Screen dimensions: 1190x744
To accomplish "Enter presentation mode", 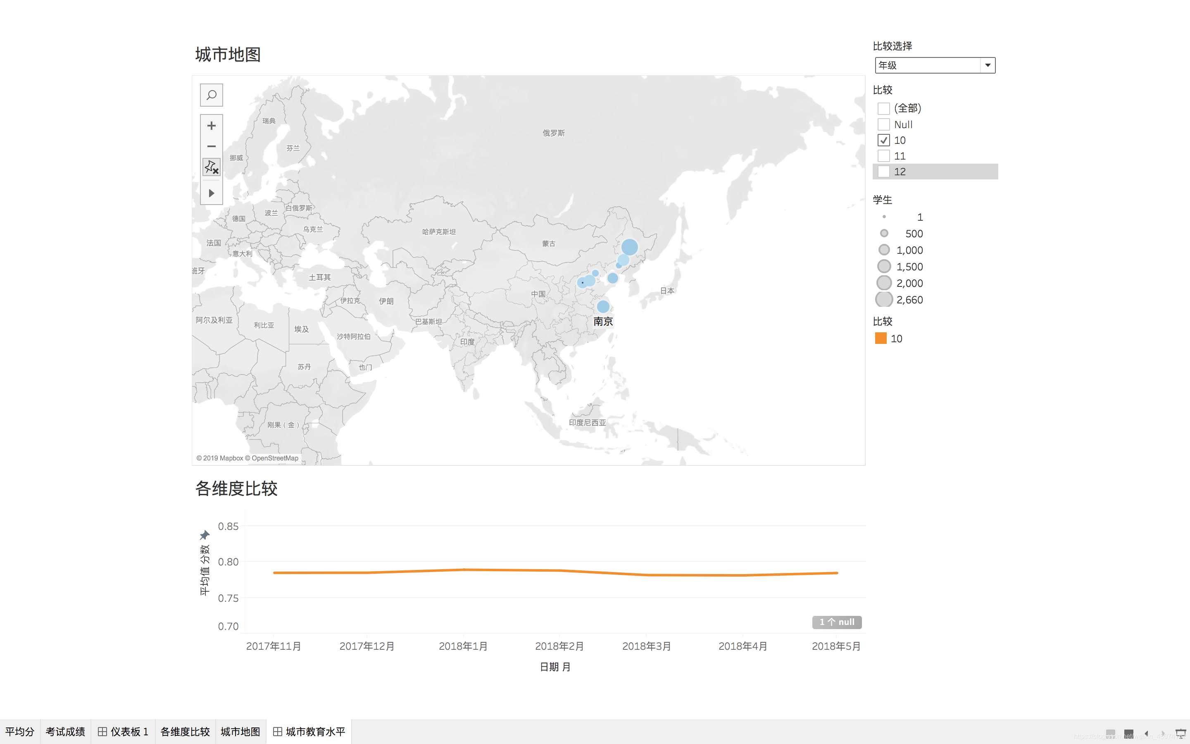I will click(1180, 734).
